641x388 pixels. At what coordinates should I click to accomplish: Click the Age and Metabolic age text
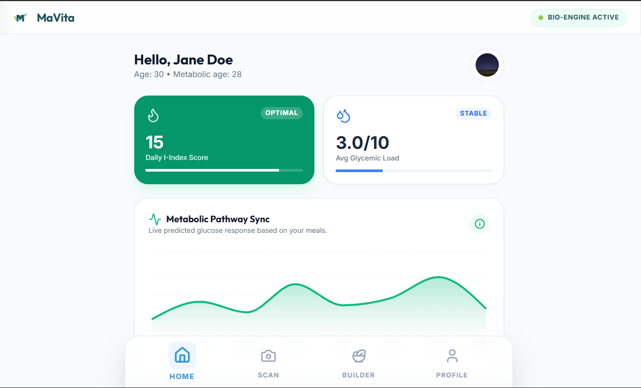coord(188,74)
